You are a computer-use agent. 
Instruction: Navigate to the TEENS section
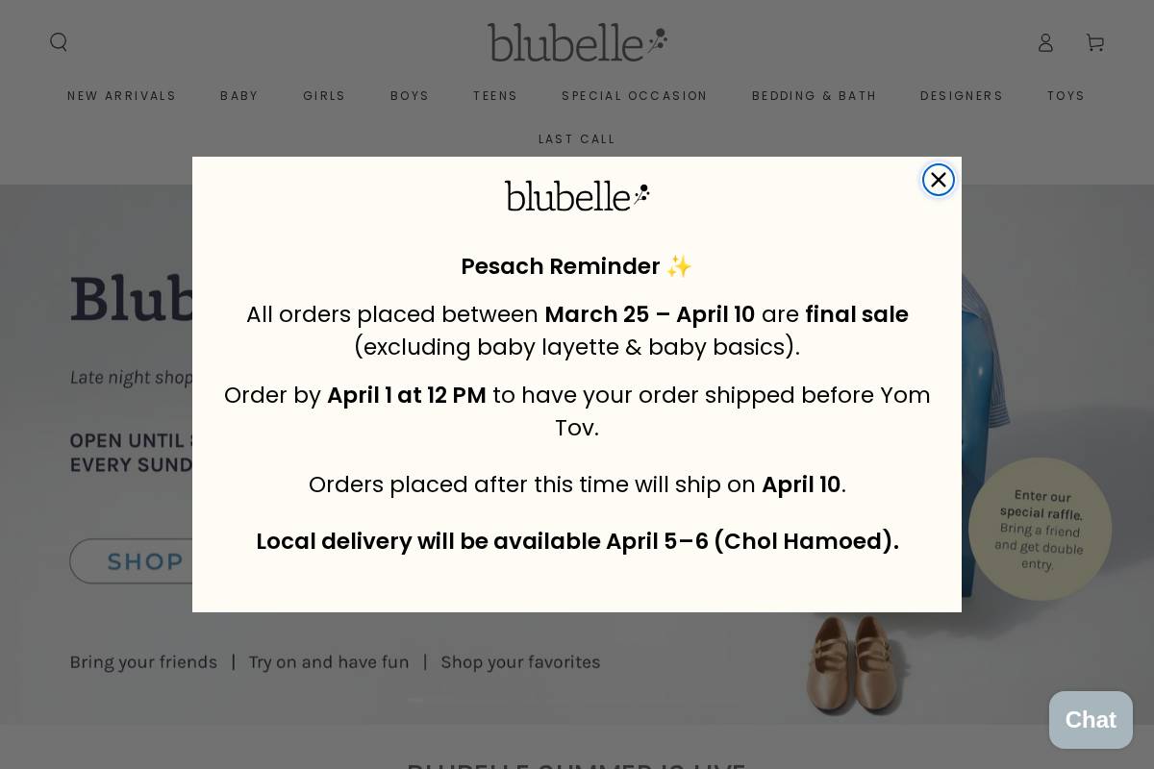click(495, 95)
